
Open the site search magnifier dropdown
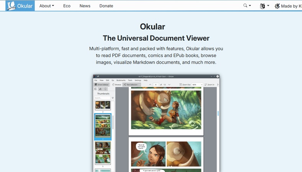[x=247, y=6]
